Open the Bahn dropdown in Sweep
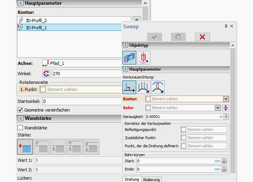253x182 pixels. click(x=218, y=108)
